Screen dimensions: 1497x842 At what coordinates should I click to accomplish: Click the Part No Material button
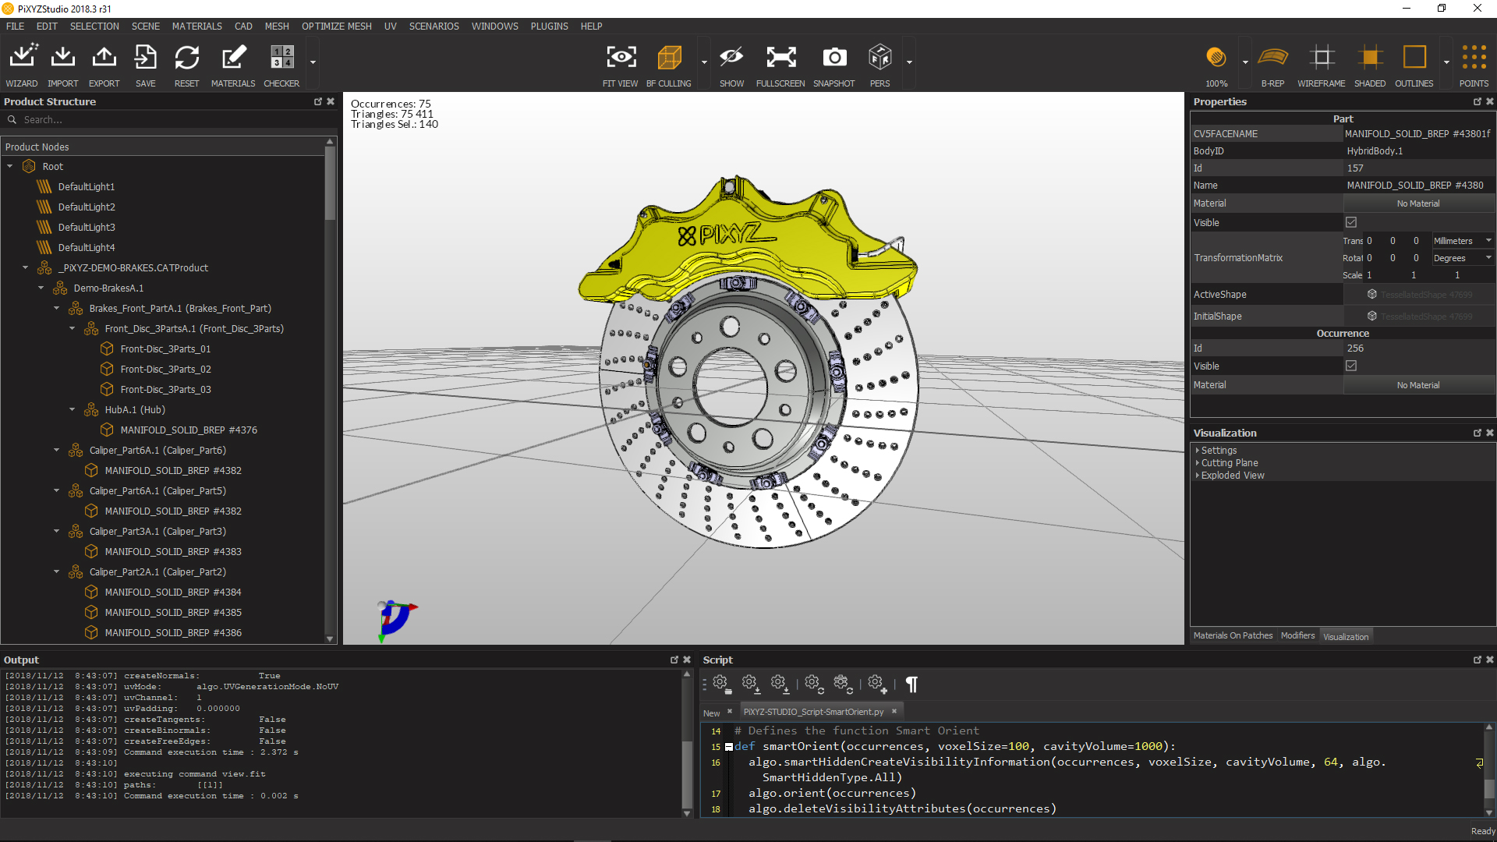tap(1417, 203)
